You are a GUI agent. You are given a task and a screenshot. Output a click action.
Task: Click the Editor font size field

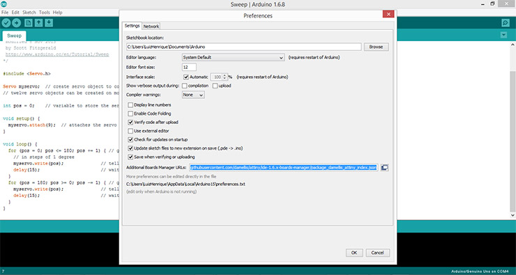(189, 68)
